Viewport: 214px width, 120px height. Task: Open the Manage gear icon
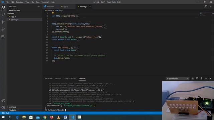click(3, 108)
